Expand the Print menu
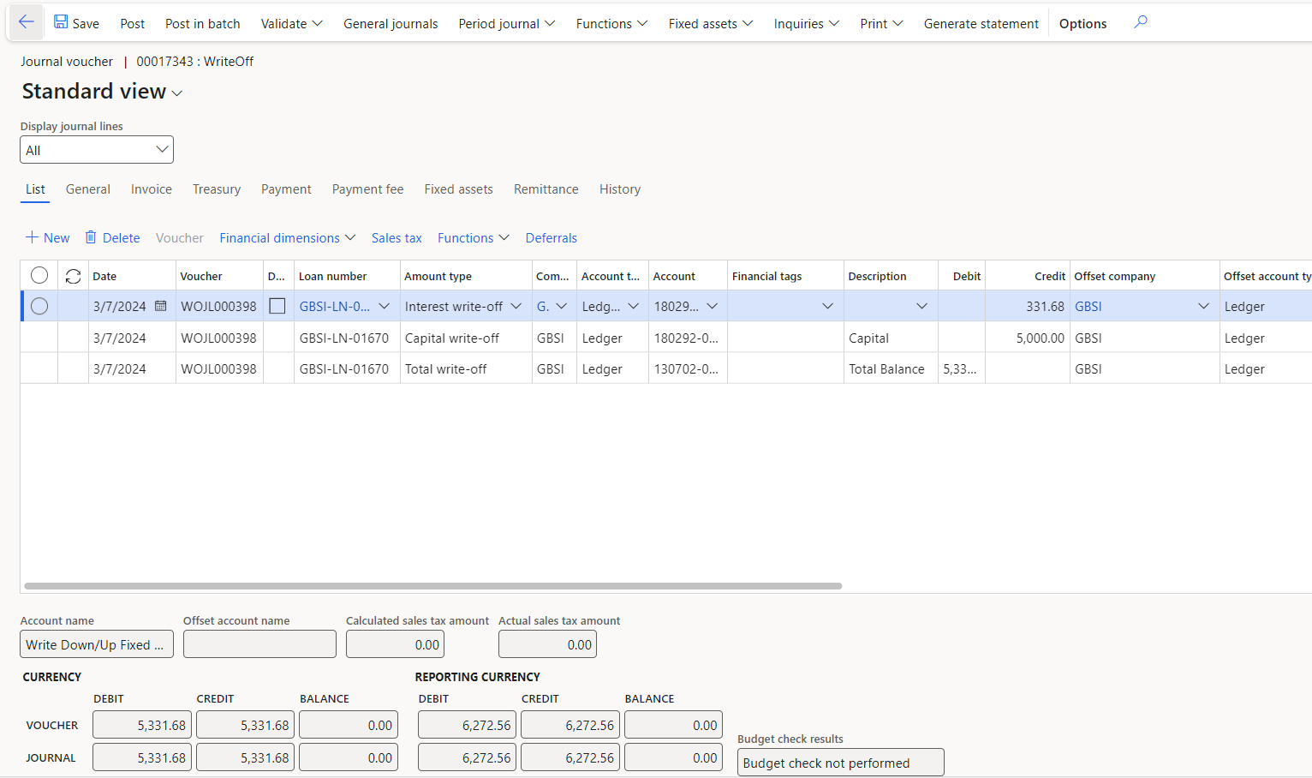Image resolution: width=1312 pixels, height=778 pixels. (881, 23)
